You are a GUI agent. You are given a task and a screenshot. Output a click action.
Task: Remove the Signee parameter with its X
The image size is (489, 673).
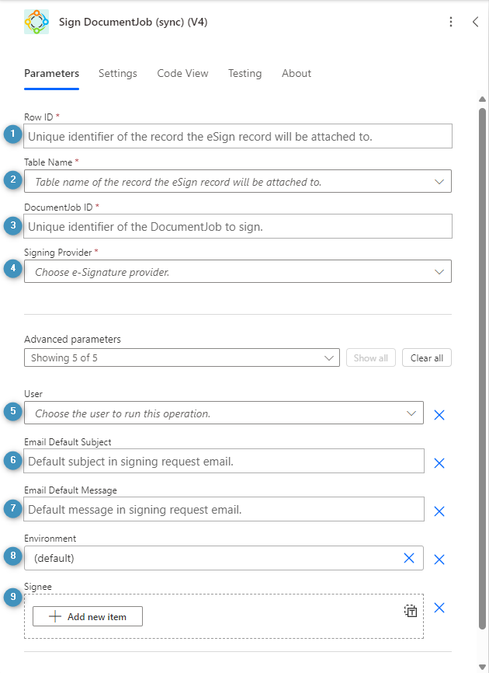point(439,607)
